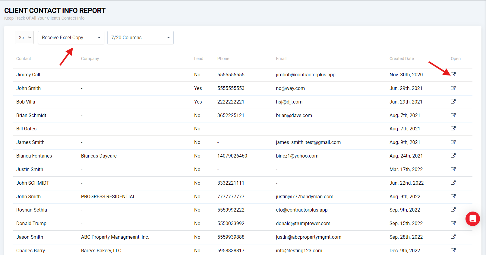
Task: Click Donald Trump contact name
Action: pyautogui.click(x=31, y=223)
